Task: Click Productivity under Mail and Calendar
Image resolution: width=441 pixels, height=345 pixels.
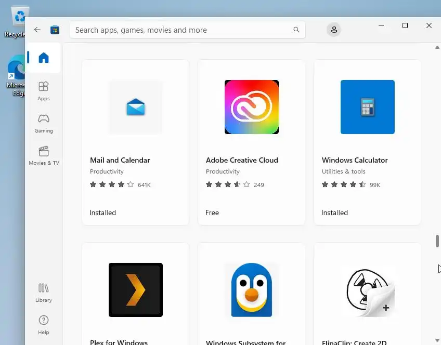Action: (x=107, y=171)
